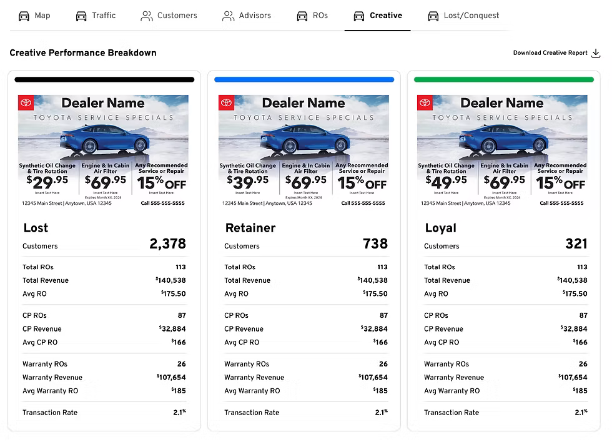This screenshot has width=612, height=442.
Task: Click the Loyal segment heading
Action: (x=441, y=228)
